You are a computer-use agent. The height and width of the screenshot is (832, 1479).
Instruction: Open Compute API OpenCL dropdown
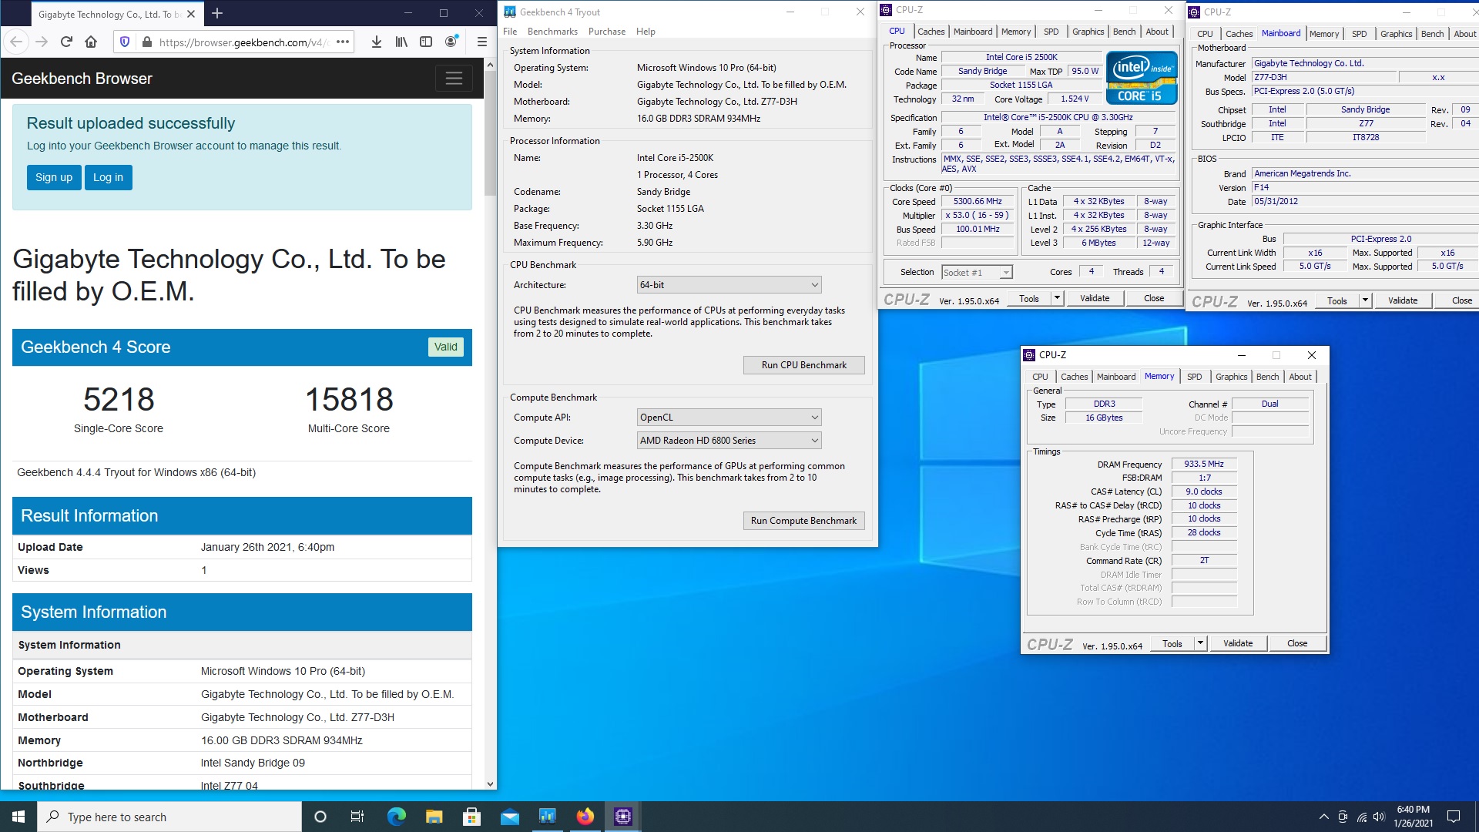(x=729, y=418)
